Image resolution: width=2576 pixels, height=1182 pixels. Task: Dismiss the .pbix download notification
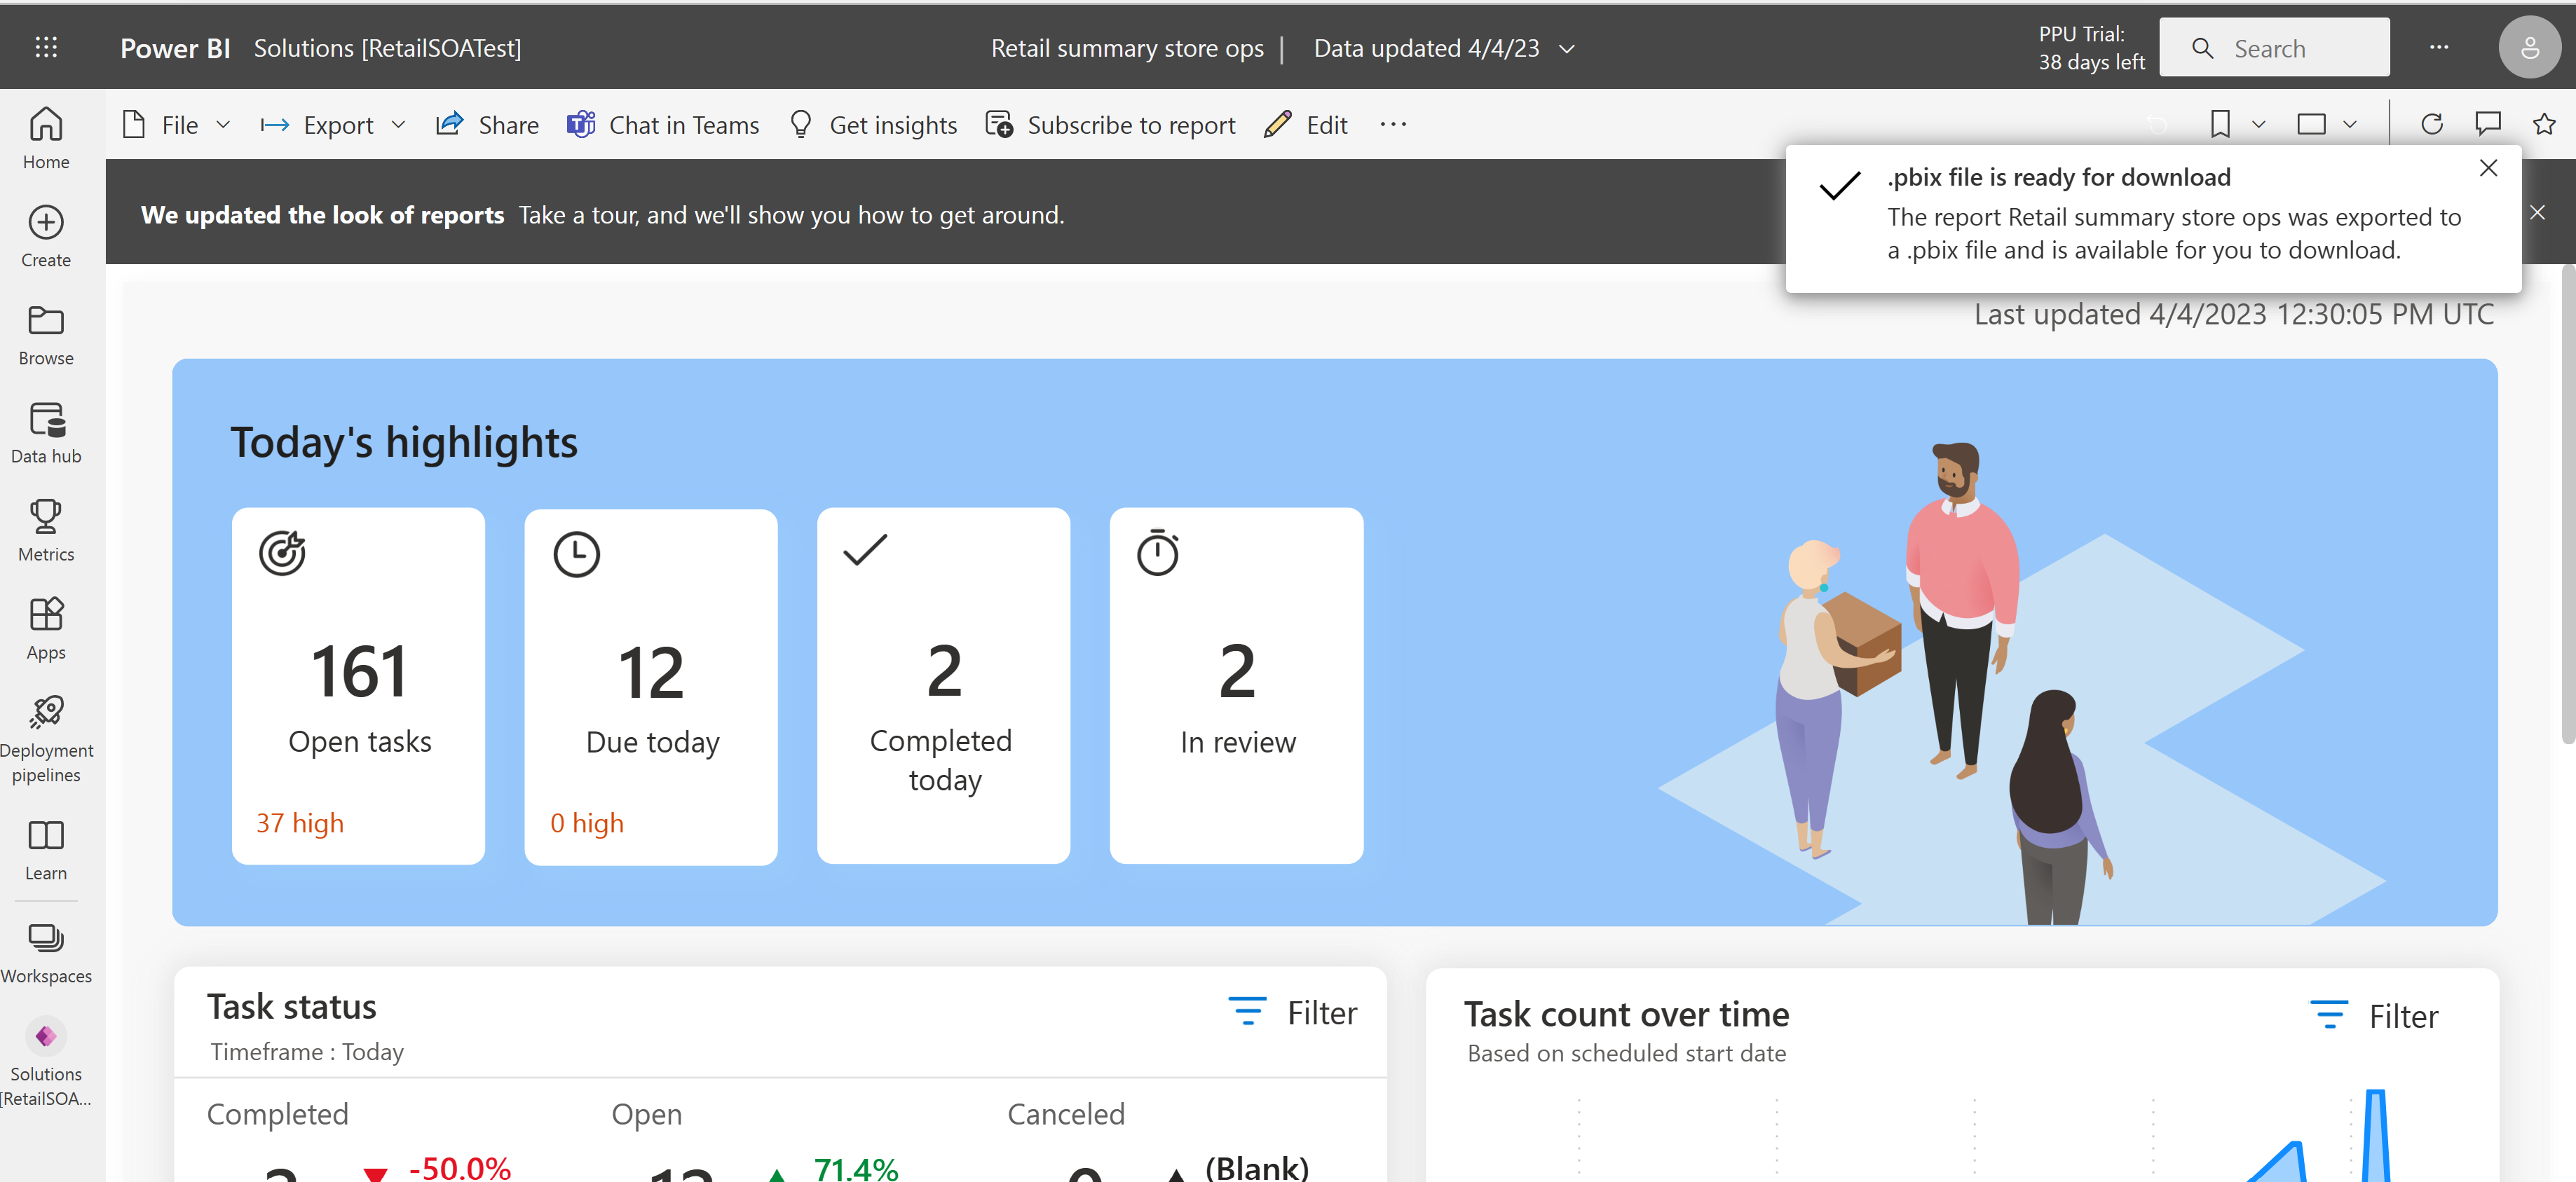pyautogui.click(x=2489, y=167)
